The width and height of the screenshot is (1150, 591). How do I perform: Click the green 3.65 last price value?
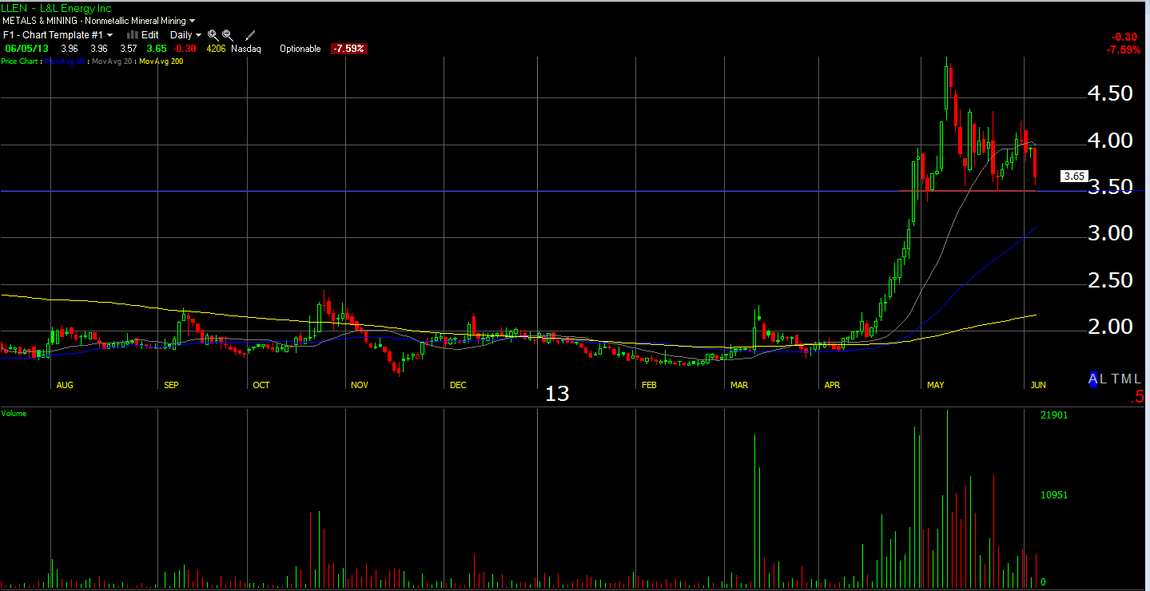(156, 49)
